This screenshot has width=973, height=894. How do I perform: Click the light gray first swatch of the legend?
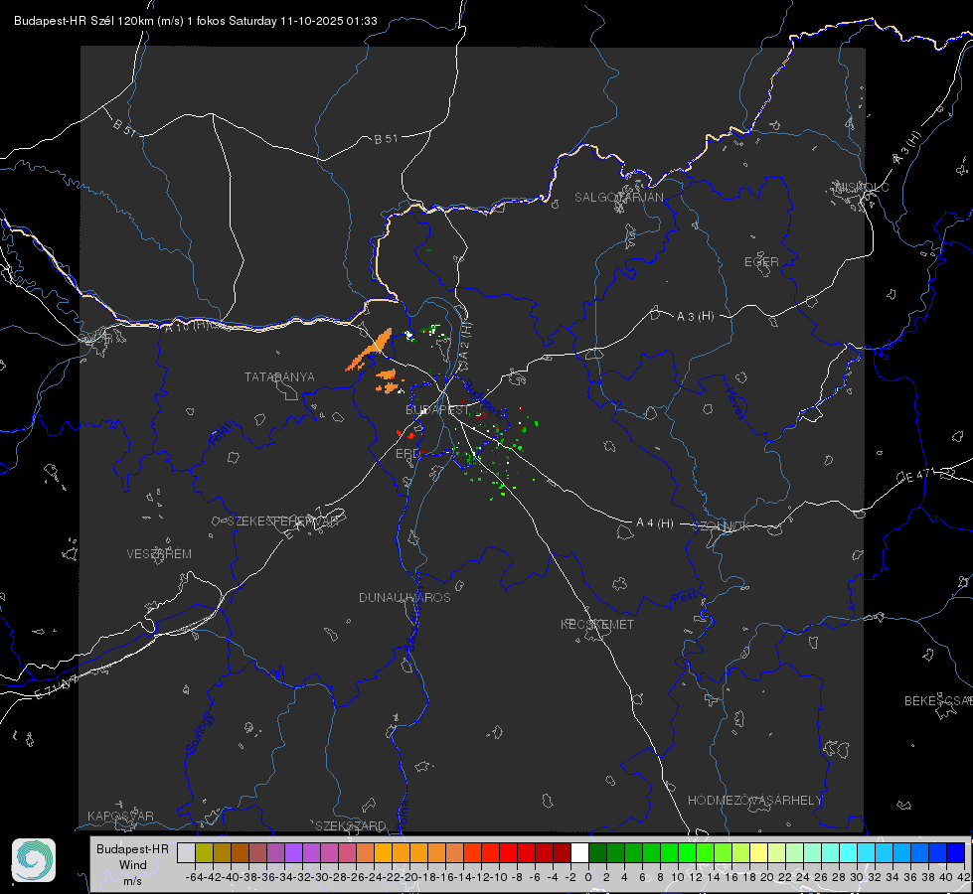(x=186, y=852)
